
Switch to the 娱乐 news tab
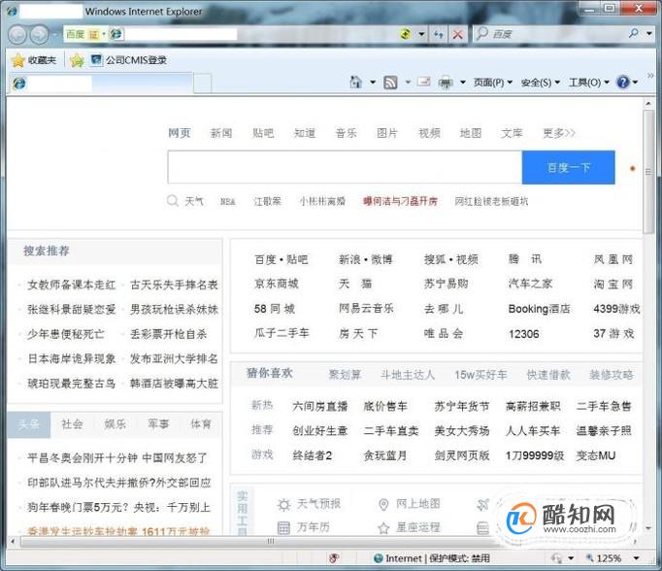116,424
